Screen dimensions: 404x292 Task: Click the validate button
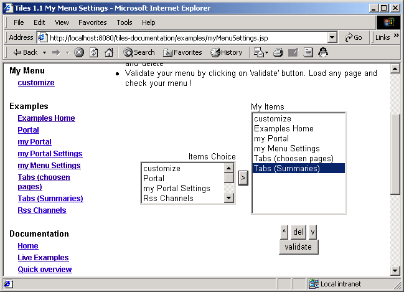click(298, 247)
